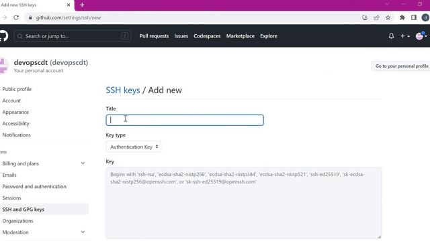The image size is (430, 241).
Task: Click into the Key text area
Action: [x=243, y=203]
